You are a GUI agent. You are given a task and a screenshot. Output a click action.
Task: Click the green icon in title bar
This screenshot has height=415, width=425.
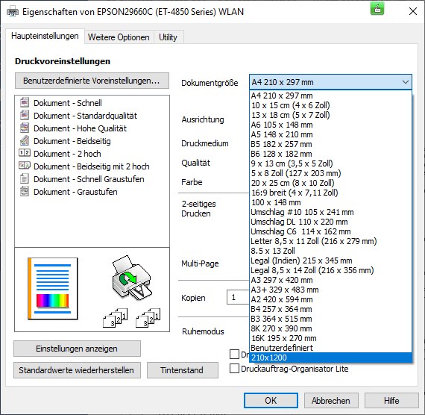point(377,9)
